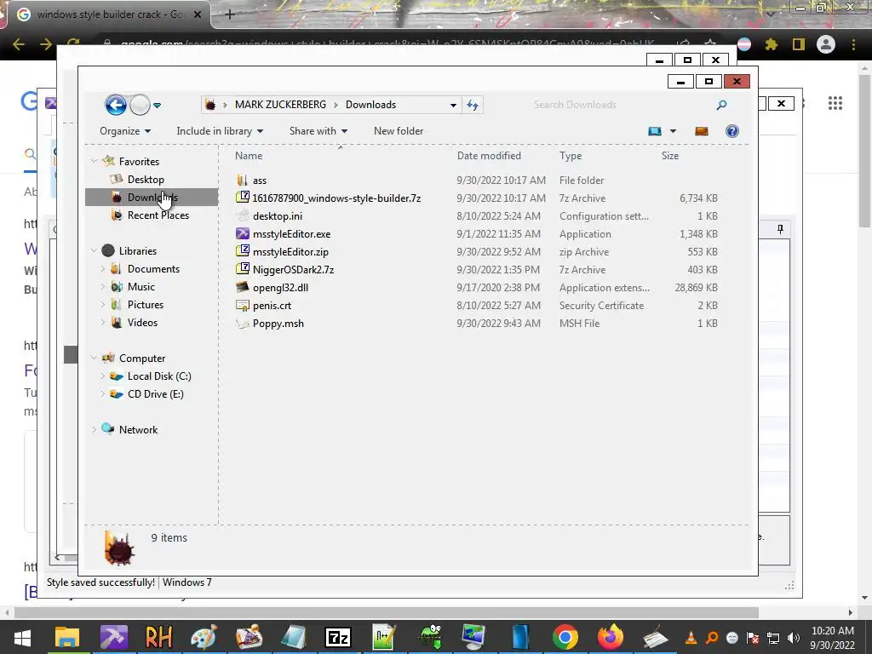Switch to msstyleEditor hammer icon on taskbar

113,637
